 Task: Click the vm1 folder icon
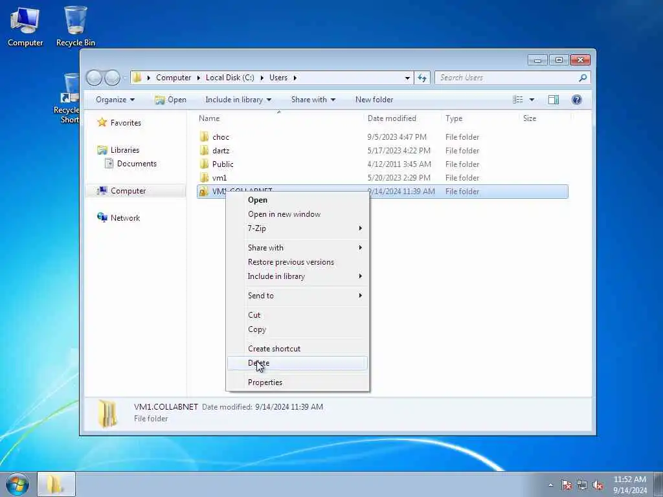(204, 177)
